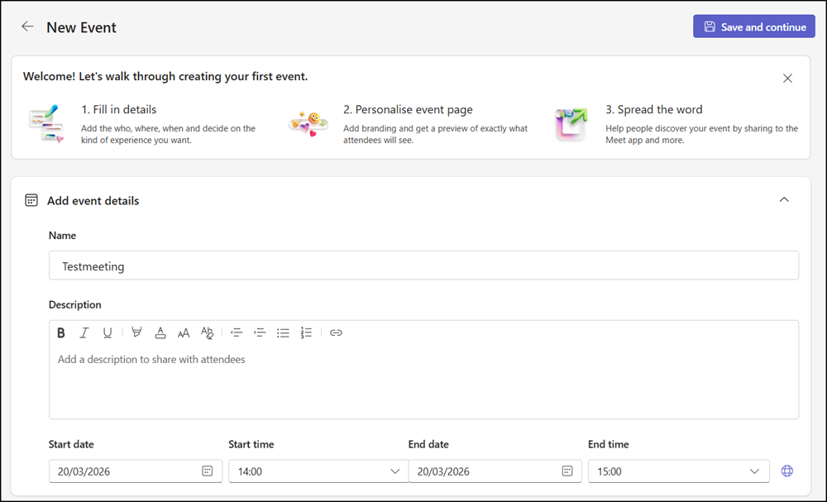Insert a bulleted list

[x=283, y=332]
